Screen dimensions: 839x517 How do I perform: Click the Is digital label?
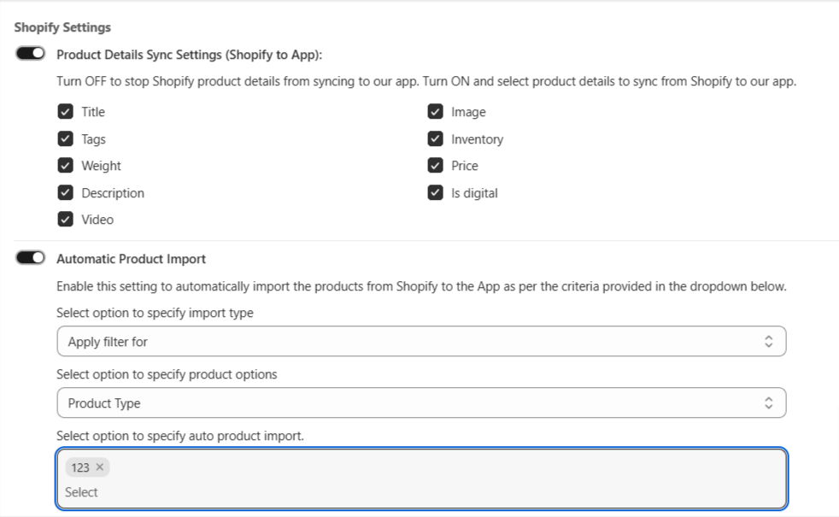coord(474,193)
